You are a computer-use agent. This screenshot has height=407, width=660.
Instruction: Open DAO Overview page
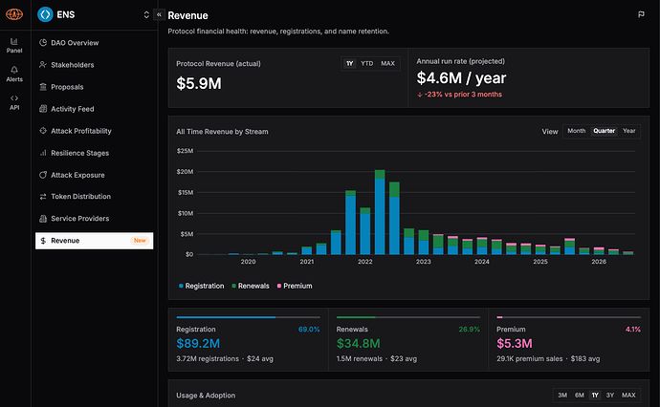95,43
